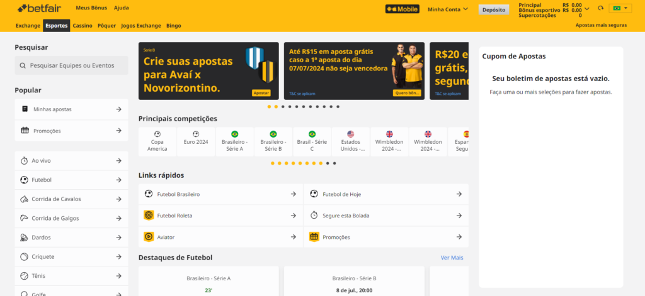Open the Pôquer tab

click(106, 26)
